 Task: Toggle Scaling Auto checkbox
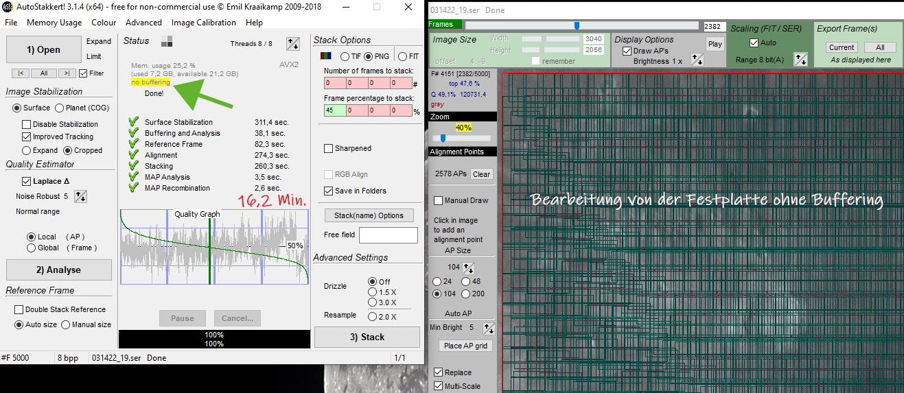click(x=754, y=43)
